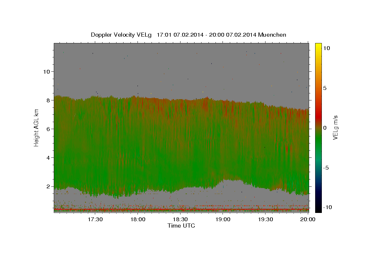Viewport: 382px width, 255px height.
Task: Click the height axis label 10
Action: [x=46, y=71]
